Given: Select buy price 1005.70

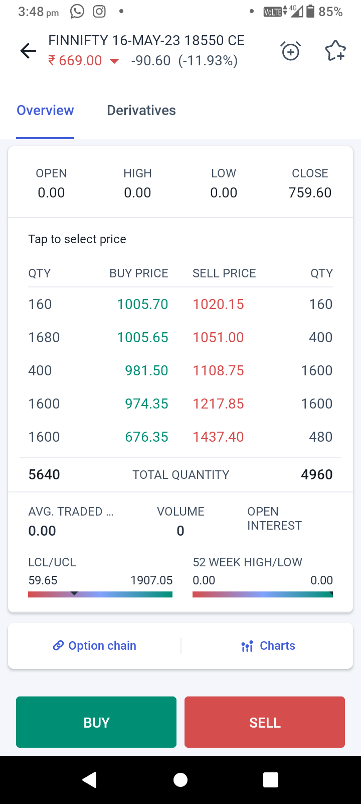Looking at the screenshot, I should (142, 304).
